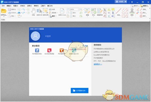Open the 视图(V) menu
Image resolution: width=151 pixels, height=102 pixels.
[x=16, y=6]
